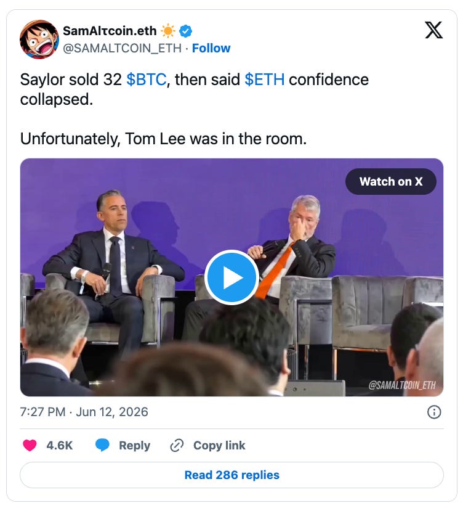Click Read 286 replies button

pos(231,475)
